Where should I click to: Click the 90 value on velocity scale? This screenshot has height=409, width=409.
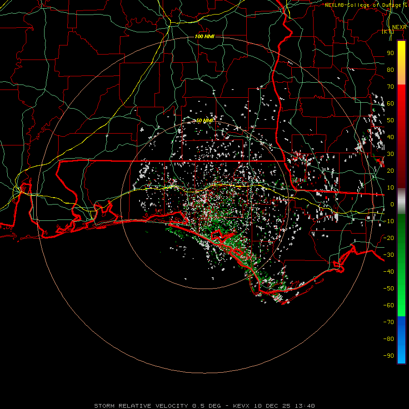tap(390, 53)
